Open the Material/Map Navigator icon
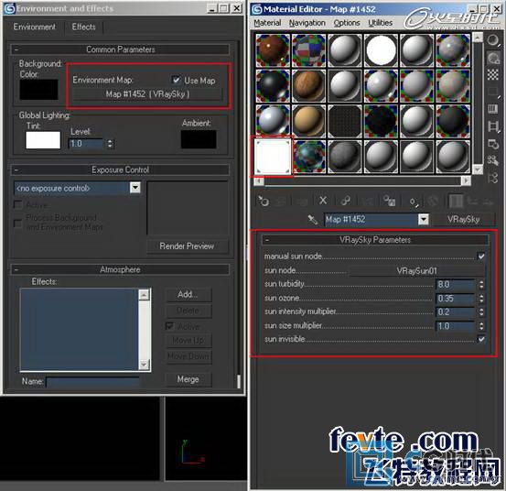The image size is (506, 491). click(493, 178)
